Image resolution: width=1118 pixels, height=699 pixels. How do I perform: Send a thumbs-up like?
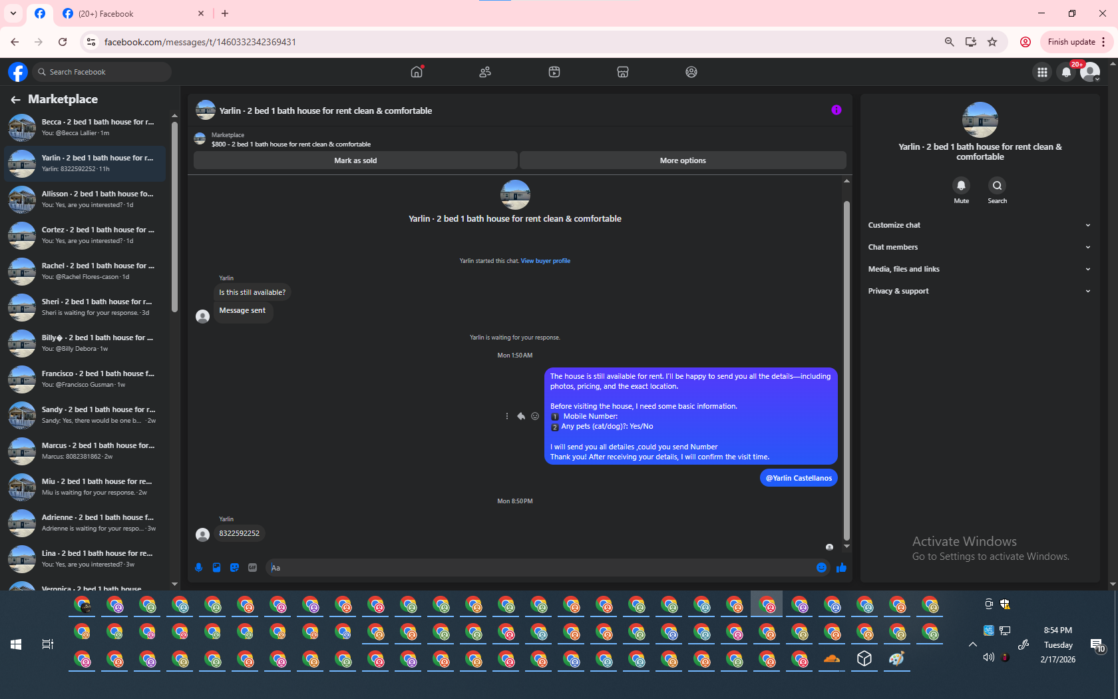[841, 567]
